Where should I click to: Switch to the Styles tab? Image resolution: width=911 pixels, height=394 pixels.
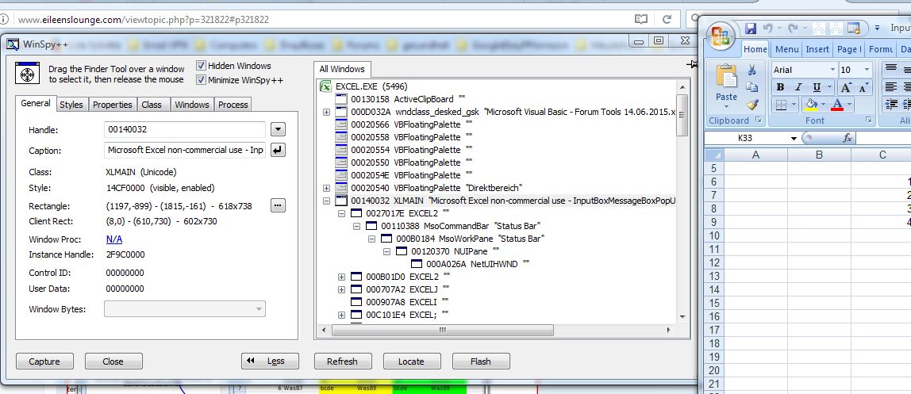tap(71, 105)
